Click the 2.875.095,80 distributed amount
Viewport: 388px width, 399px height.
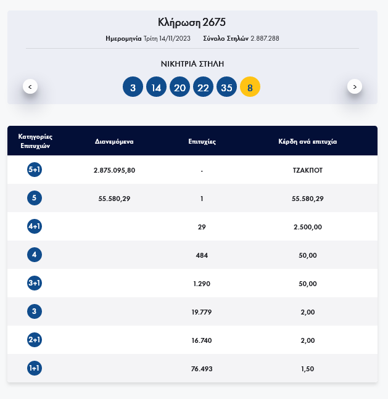point(114,170)
